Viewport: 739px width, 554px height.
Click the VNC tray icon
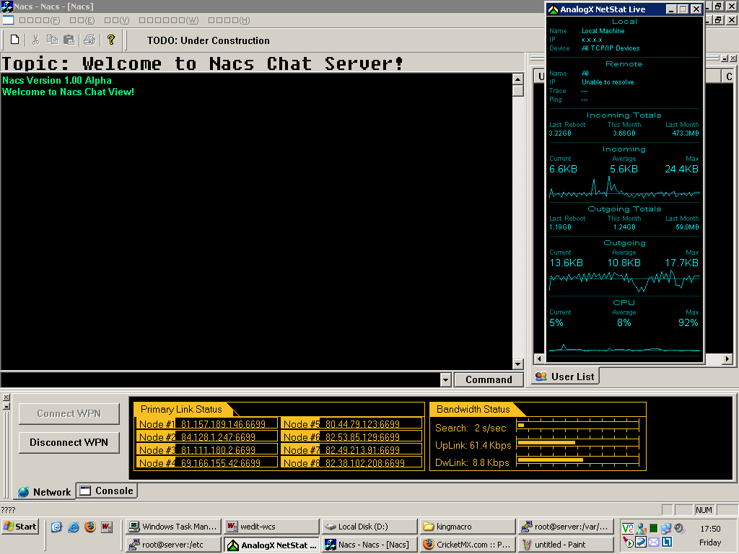628,529
